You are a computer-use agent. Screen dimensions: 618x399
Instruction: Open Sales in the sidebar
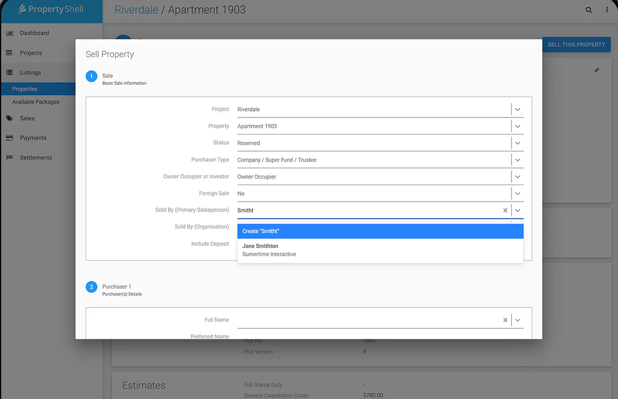[27, 118]
